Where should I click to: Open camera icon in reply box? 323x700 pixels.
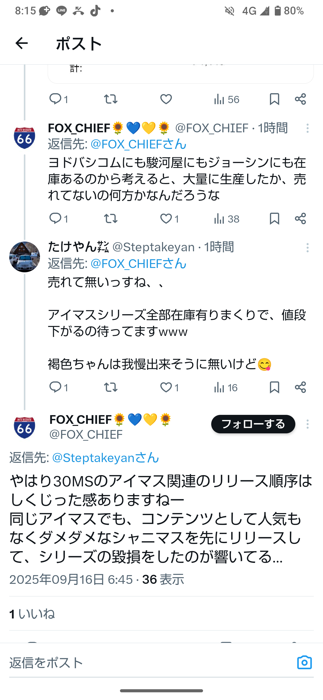pos(304,662)
